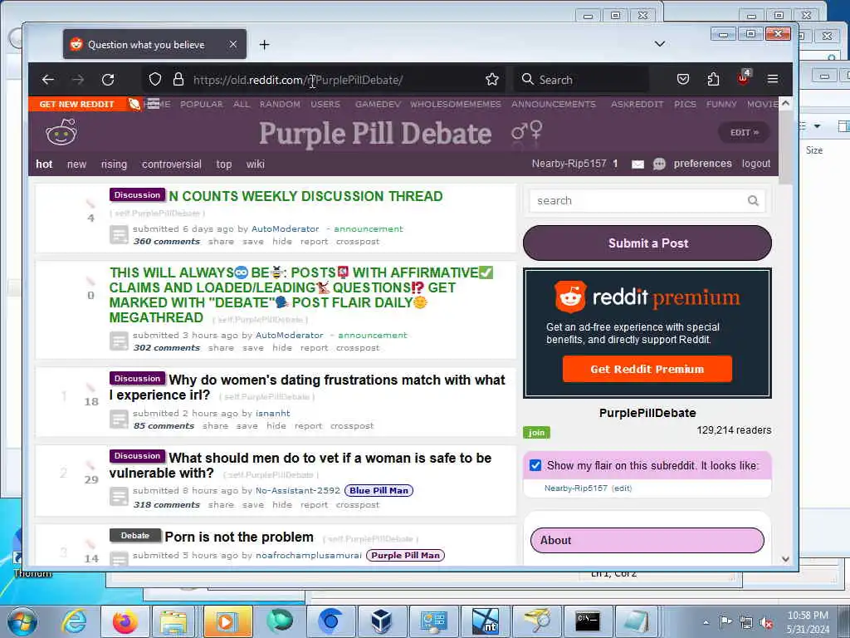Click the 'Submit a Post' button
850x638 pixels.
click(x=647, y=243)
